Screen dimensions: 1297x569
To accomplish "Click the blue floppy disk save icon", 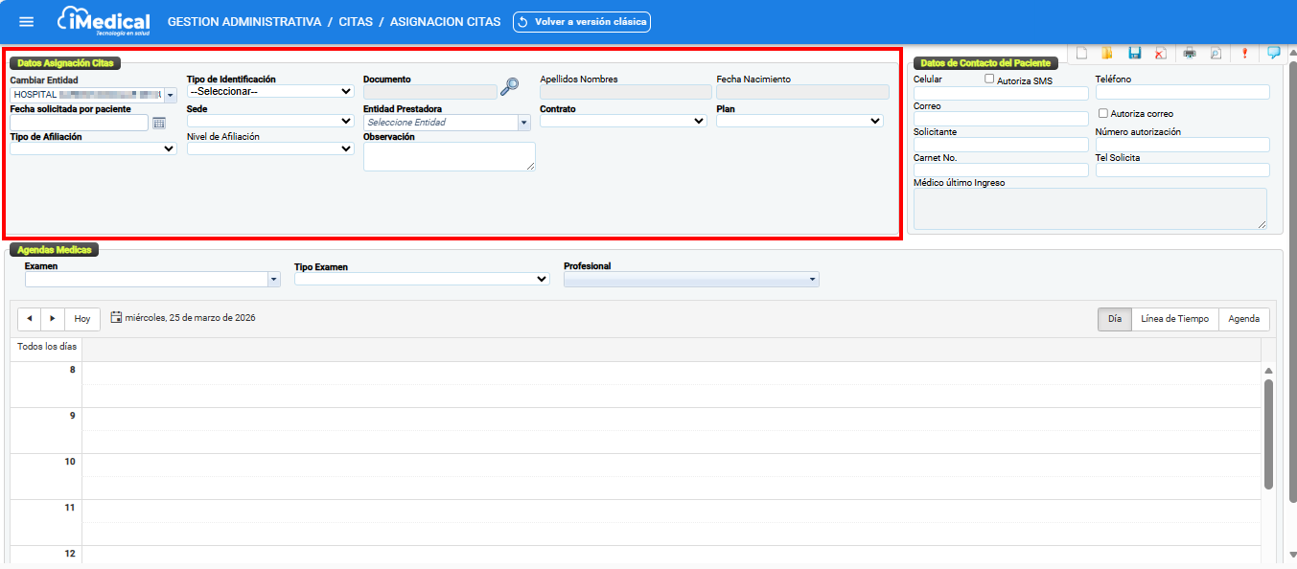I will point(1135,54).
